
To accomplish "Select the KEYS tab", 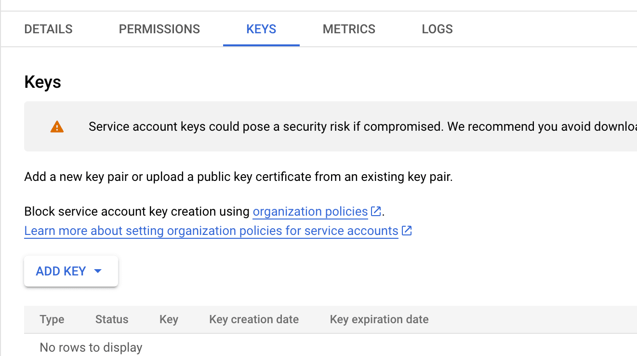I will [x=261, y=29].
